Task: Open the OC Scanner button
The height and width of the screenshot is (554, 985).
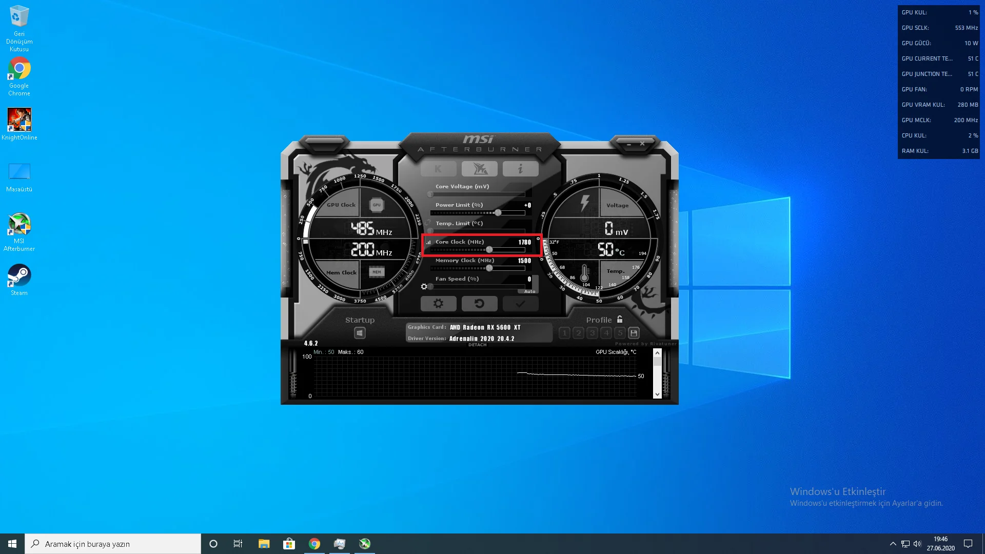Action: pyautogui.click(x=479, y=169)
